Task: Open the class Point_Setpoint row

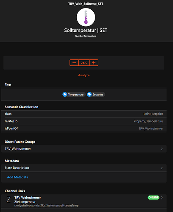Action: pos(84,114)
